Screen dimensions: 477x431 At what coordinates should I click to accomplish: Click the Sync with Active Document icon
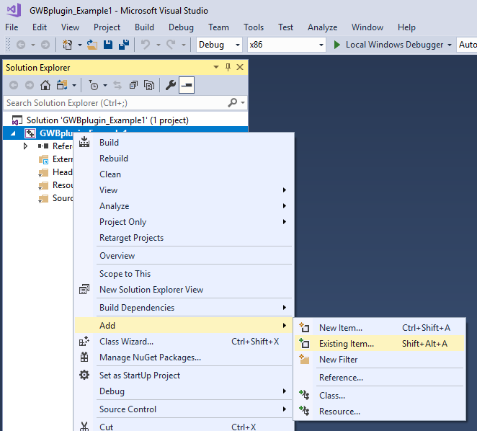117,85
